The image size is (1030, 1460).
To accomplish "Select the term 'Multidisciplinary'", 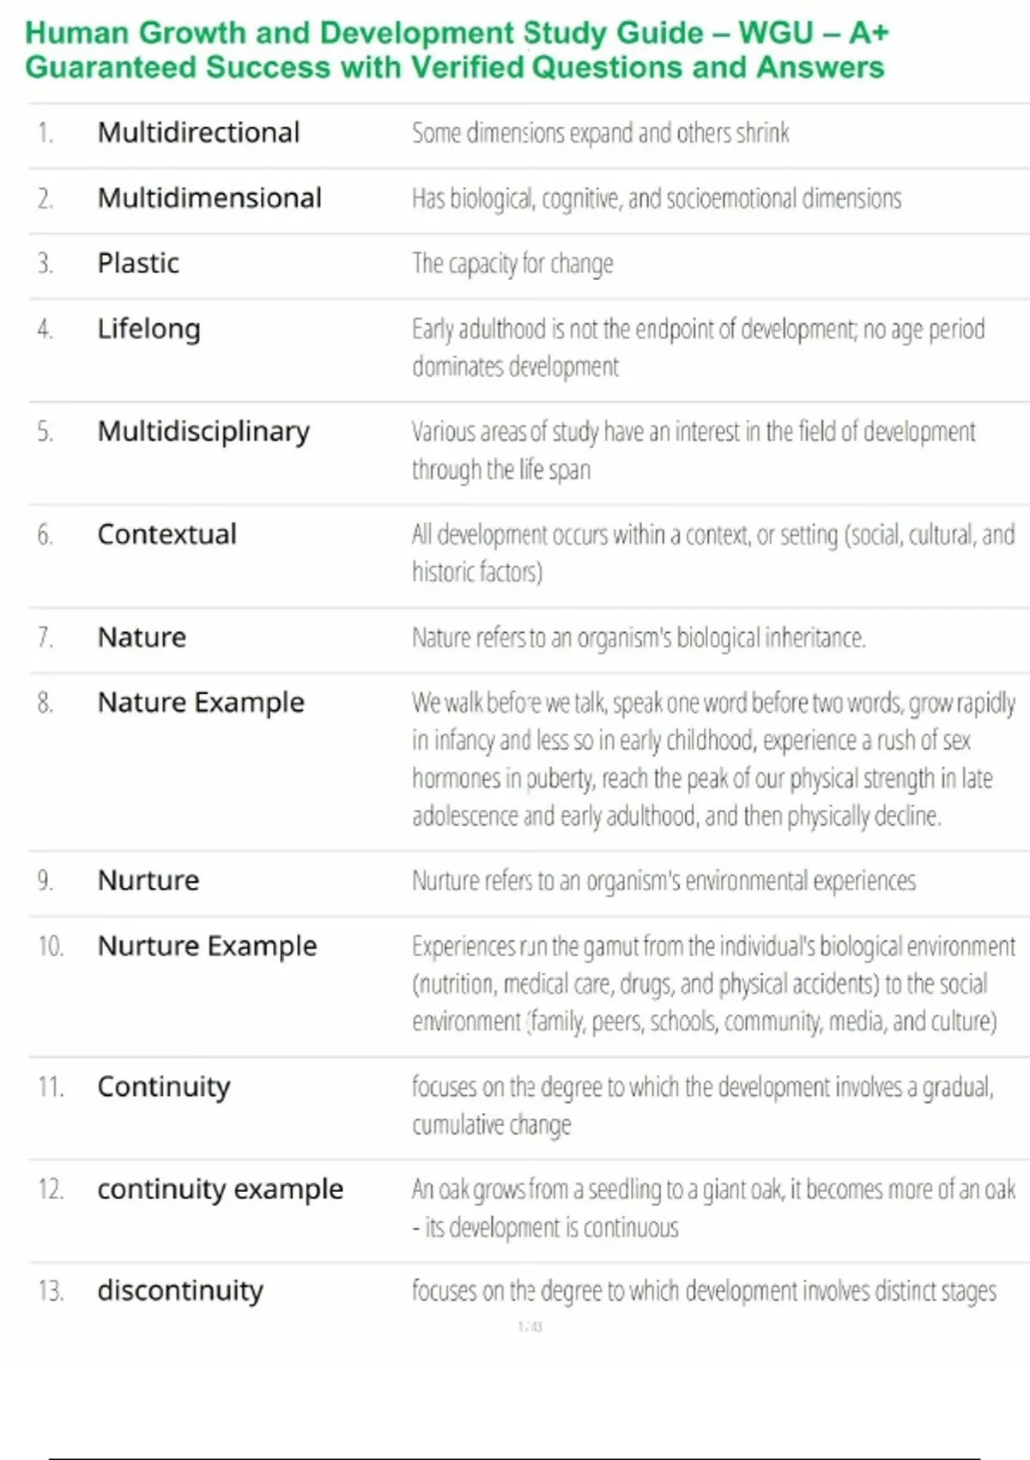I will (x=203, y=431).
